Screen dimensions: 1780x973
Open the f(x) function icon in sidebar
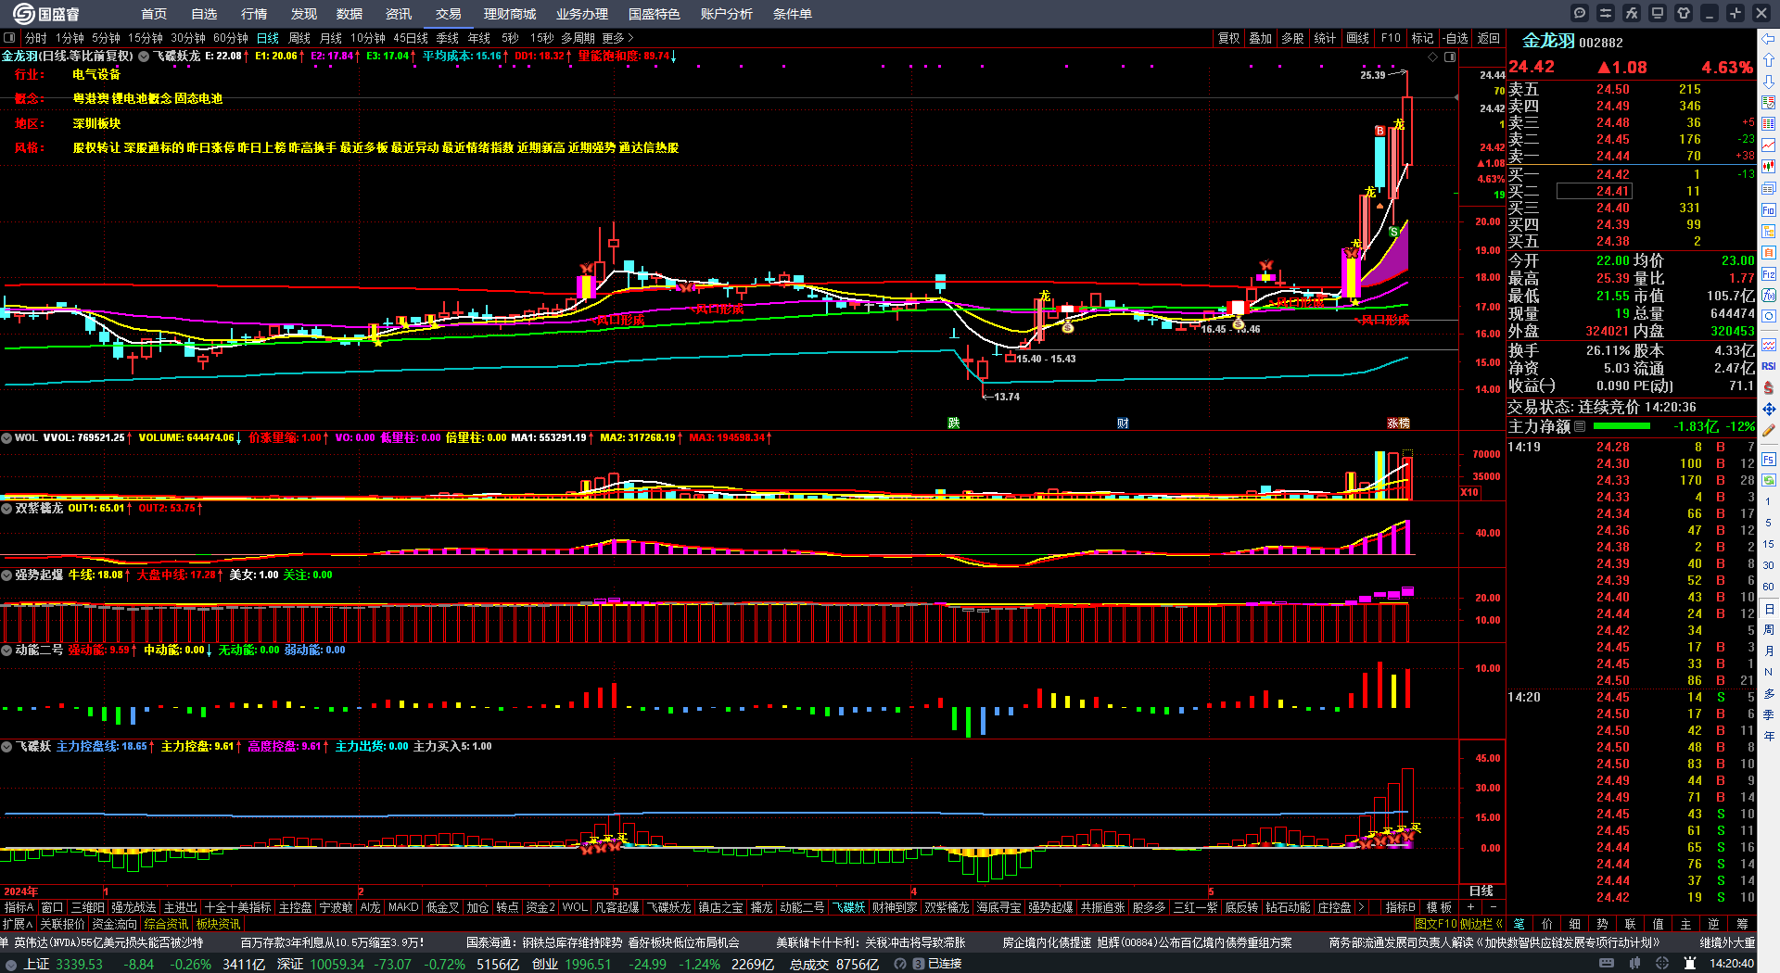1769,295
